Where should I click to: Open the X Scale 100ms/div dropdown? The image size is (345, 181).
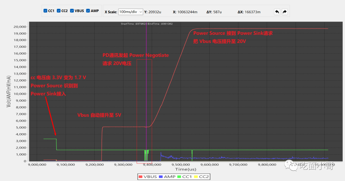click(x=131, y=12)
